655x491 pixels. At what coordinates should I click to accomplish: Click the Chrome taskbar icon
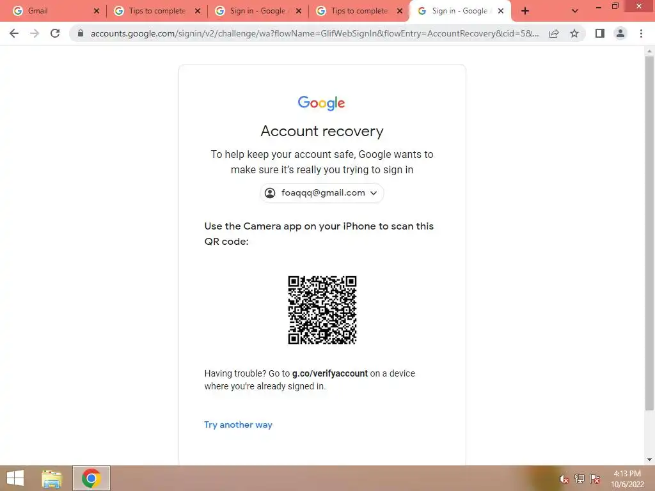[91, 478]
